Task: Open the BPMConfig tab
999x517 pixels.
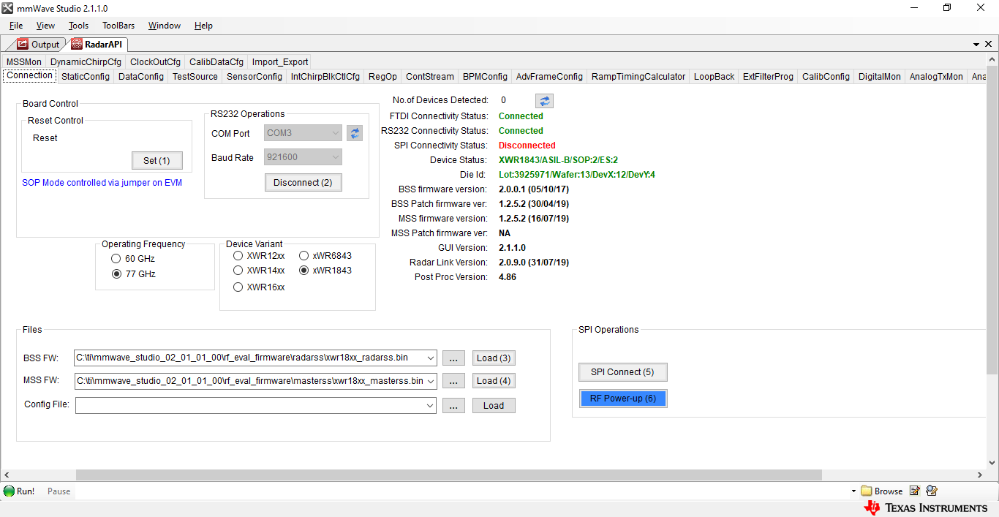Action: pyautogui.click(x=485, y=76)
